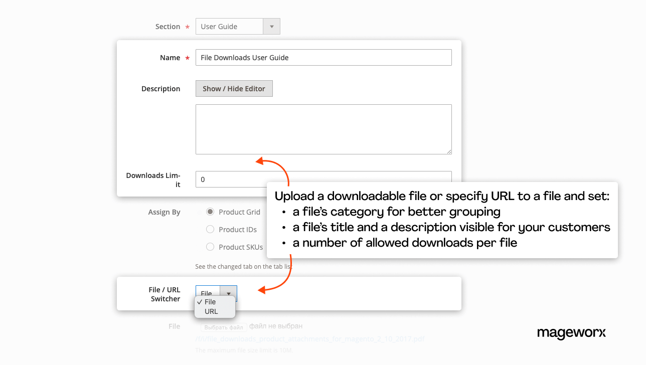Click the red asterisk next to Name
This screenshot has height=365, width=646.
pyautogui.click(x=187, y=57)
